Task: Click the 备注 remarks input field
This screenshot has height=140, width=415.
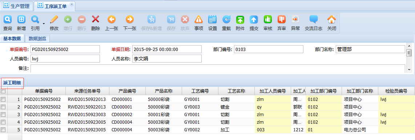Action: coord(218,68)
